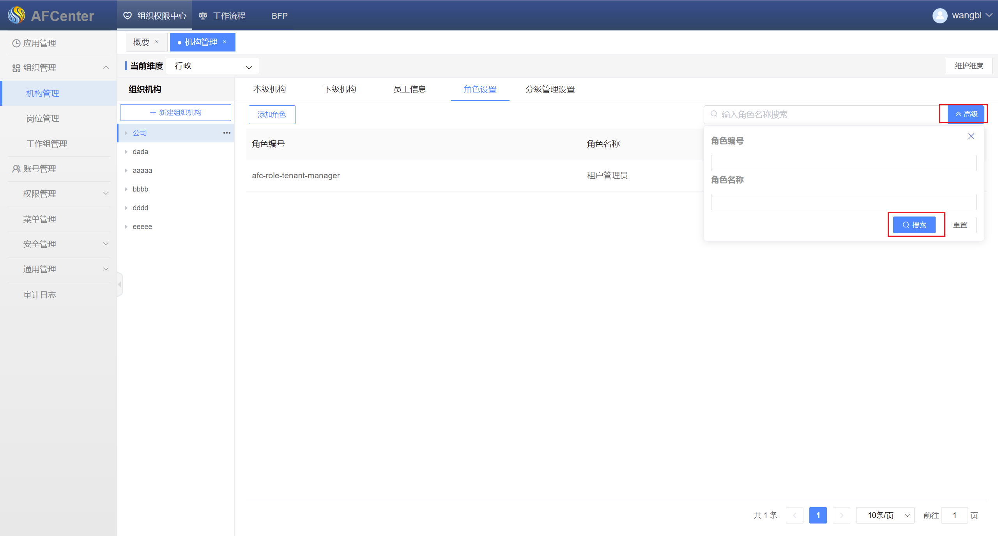Open the BFP top menu

coord(280,16)
